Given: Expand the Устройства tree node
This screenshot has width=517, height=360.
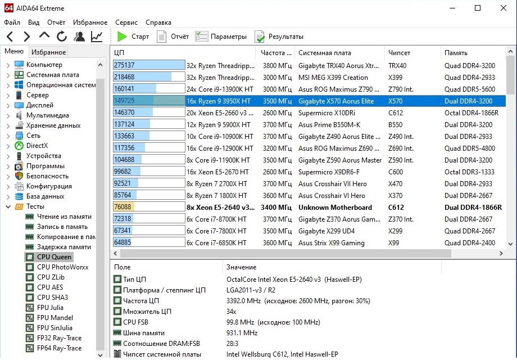Looking at the screenshot, I should (x=8, y=156).
